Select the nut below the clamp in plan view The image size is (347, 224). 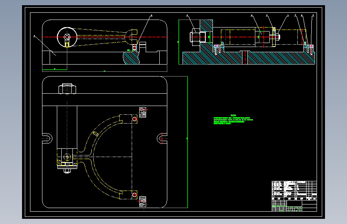pyautogui.click(x=67, y=171)
